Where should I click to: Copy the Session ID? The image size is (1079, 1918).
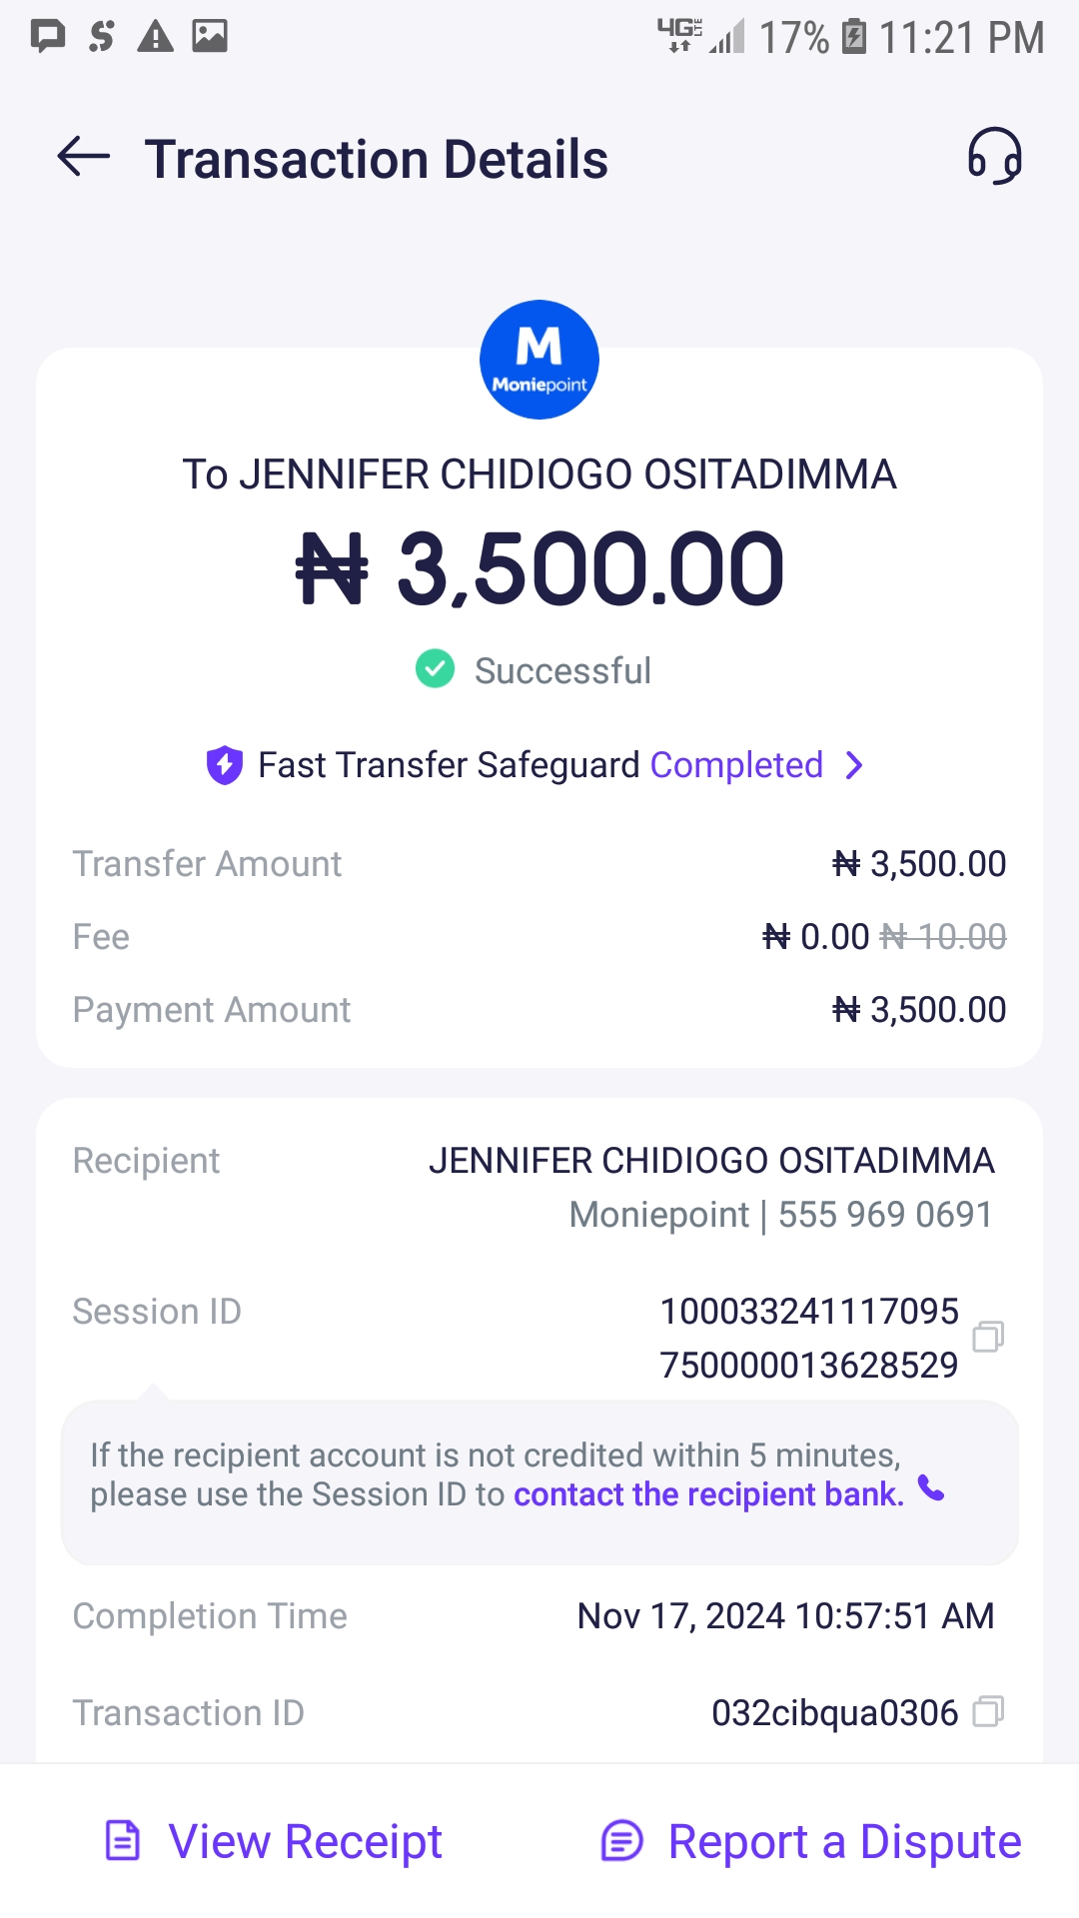[x=987, y=1337]
